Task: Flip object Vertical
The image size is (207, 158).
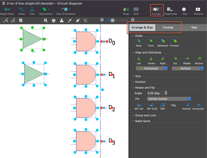Action: point(186,107)
